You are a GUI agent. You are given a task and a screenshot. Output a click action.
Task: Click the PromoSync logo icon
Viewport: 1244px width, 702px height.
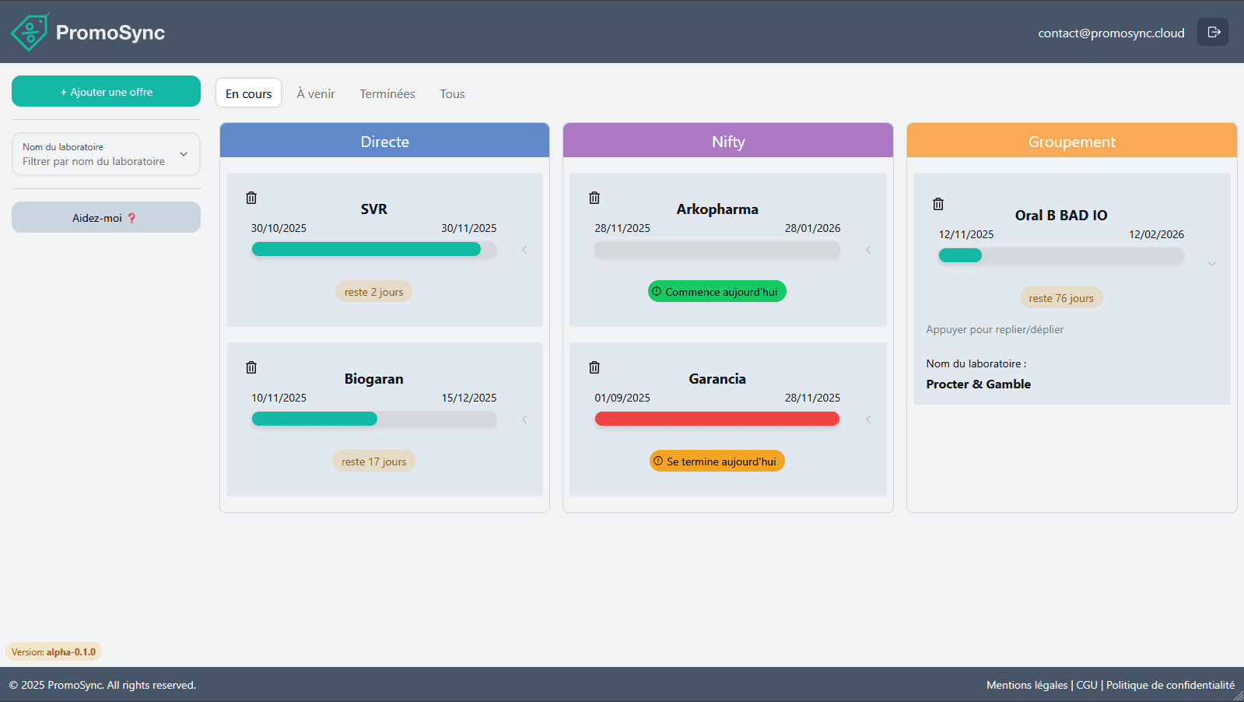pos(30,32)
